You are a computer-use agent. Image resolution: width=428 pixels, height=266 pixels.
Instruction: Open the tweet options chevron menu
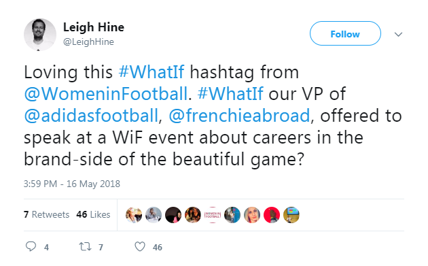coord(398,35)
